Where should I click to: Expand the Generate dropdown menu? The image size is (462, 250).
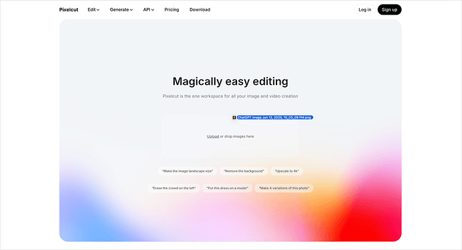[121, 10]
